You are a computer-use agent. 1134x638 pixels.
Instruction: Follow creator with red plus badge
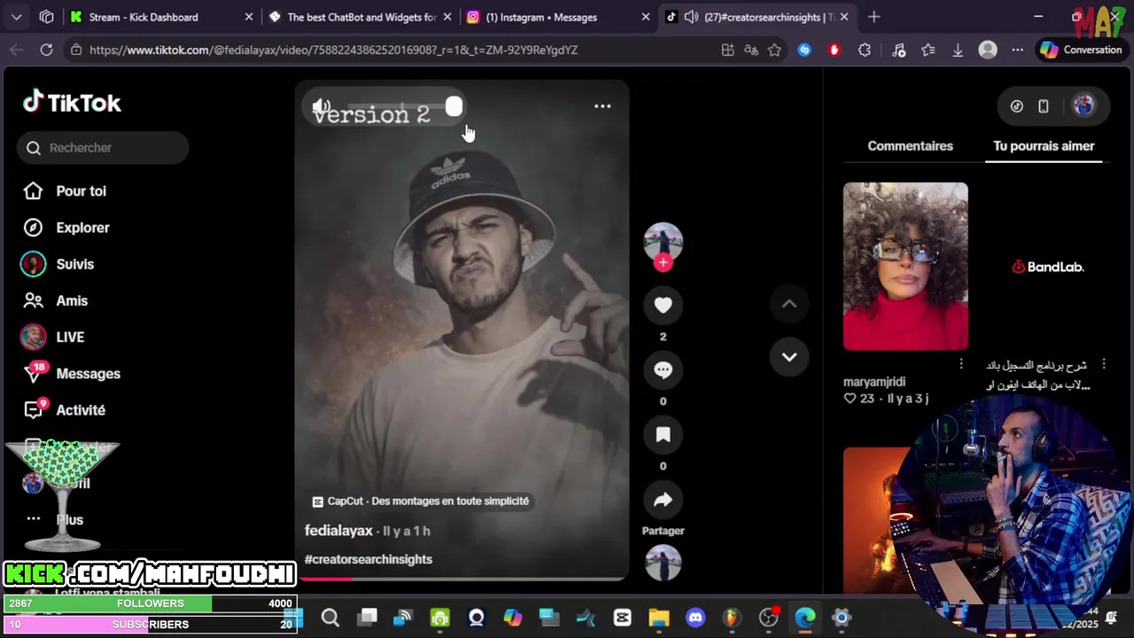(663, 262)
